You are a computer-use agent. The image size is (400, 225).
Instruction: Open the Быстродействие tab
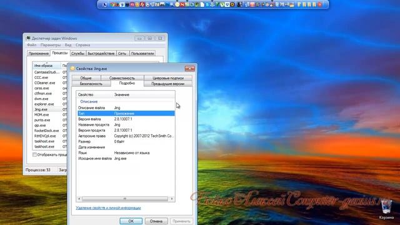101,53
